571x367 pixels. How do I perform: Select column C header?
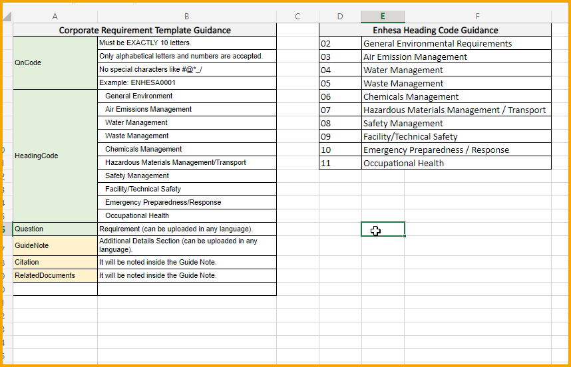coord(297,17)
